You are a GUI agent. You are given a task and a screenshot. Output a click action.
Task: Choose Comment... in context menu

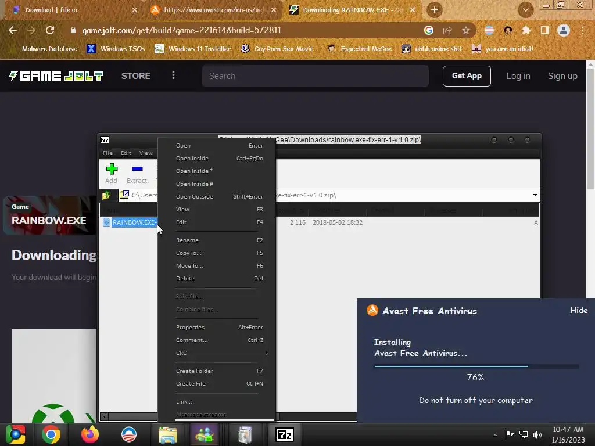(217, 340)
